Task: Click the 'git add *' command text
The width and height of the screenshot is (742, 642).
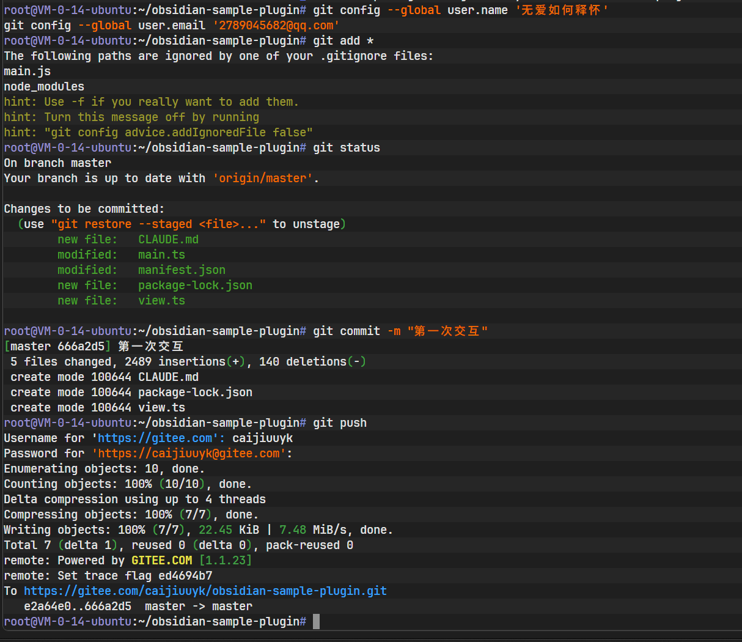Action: point(343,41)
